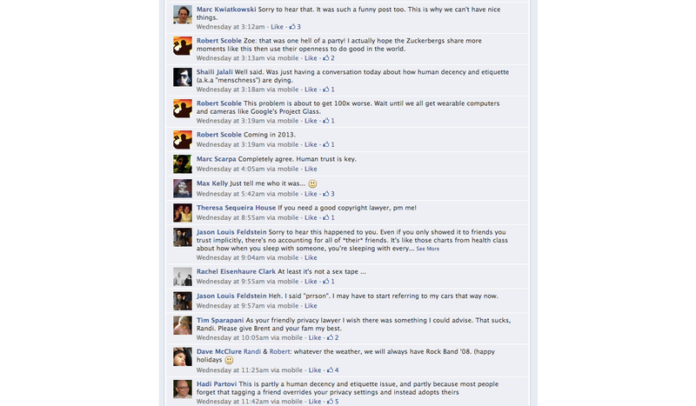Viewport: 696px width, 406px height.
Task: Like Jason Feldstein's 'prrson' comment
Action: point(311,306)
